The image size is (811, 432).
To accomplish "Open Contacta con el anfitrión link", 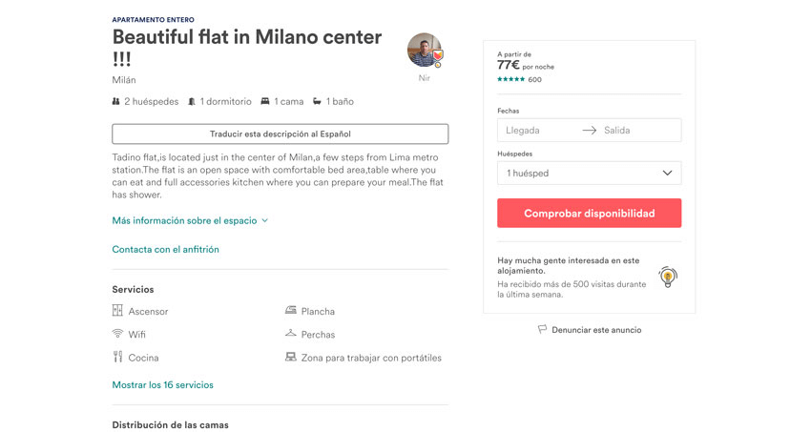I will pos(165,249).
